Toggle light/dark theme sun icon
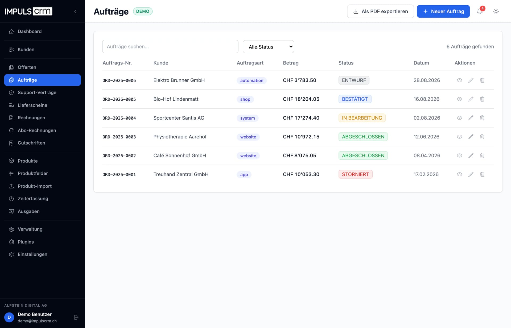This screenshot has width=511, height=328. 496,11
